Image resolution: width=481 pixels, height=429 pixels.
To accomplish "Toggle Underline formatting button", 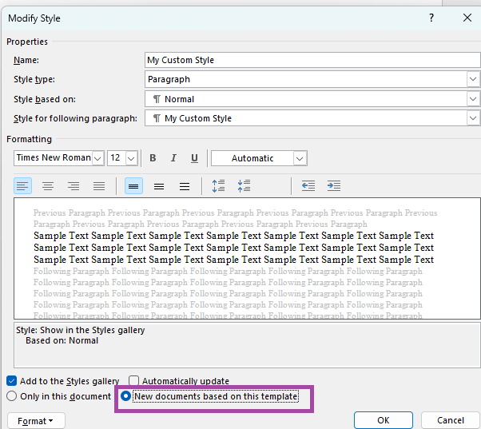I will point(194,158).
